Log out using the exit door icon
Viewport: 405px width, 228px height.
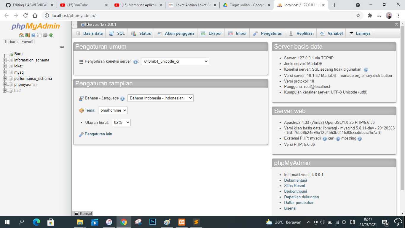27,35
